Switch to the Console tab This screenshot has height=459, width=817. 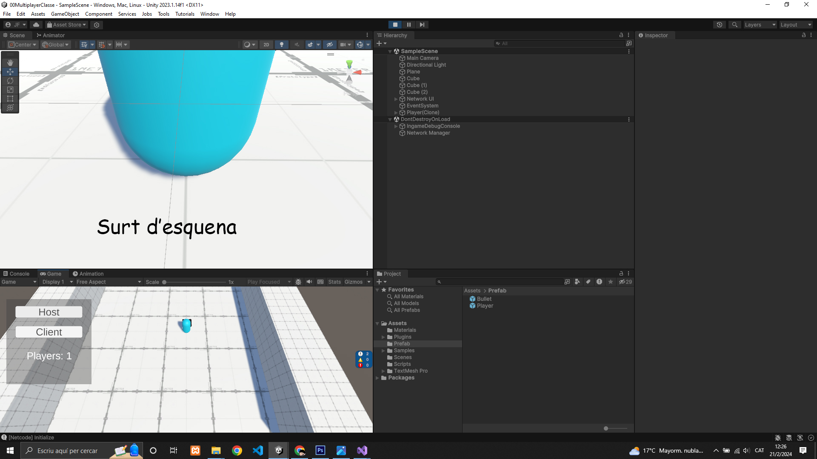pyautogui.click(x=16, y=274)
